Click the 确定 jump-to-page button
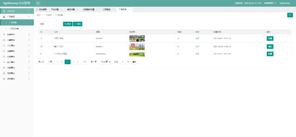 point(134,62)
